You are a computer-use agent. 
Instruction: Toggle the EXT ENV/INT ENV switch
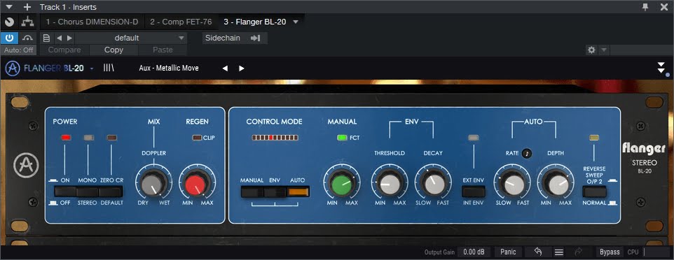pos(473,192)
